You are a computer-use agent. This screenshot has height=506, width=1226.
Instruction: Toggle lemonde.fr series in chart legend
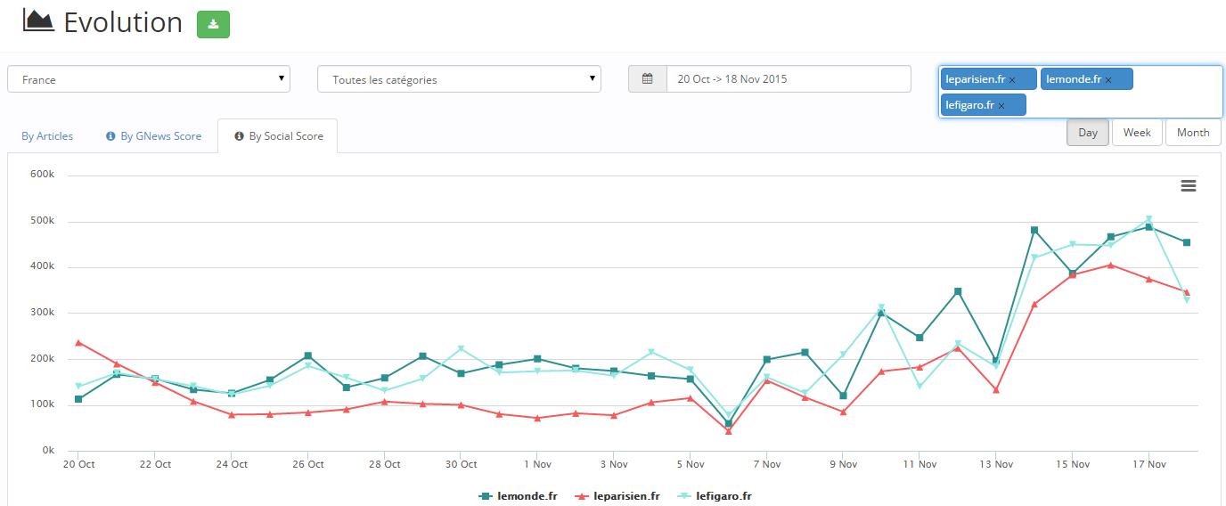point(518,496)
